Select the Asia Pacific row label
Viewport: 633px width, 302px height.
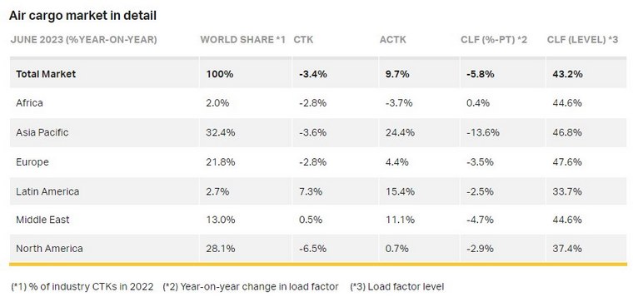(x=42, y=132)
